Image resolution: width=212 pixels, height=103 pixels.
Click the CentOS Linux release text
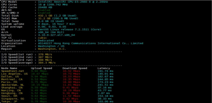70,29
